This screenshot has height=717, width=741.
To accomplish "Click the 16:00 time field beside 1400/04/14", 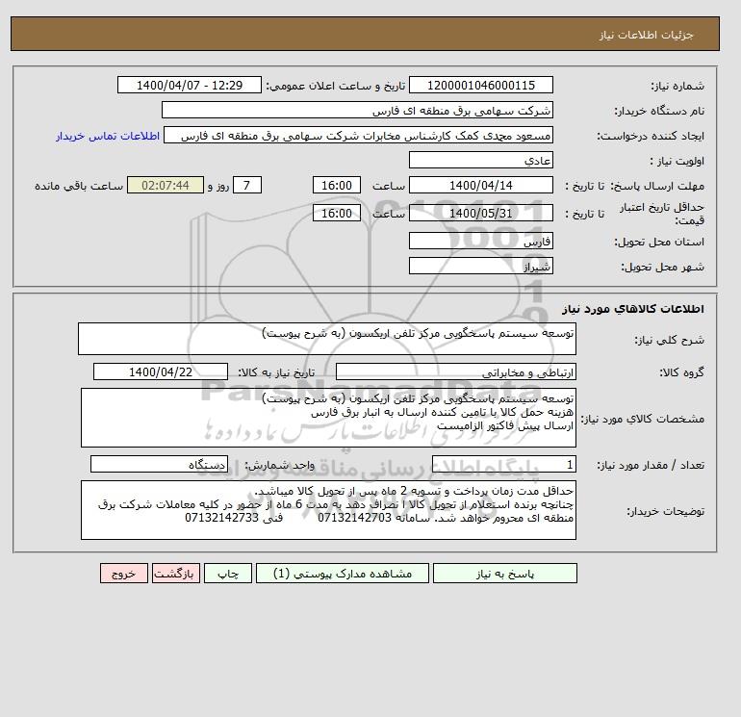I will pyautogui.click(x=337, y=186).
